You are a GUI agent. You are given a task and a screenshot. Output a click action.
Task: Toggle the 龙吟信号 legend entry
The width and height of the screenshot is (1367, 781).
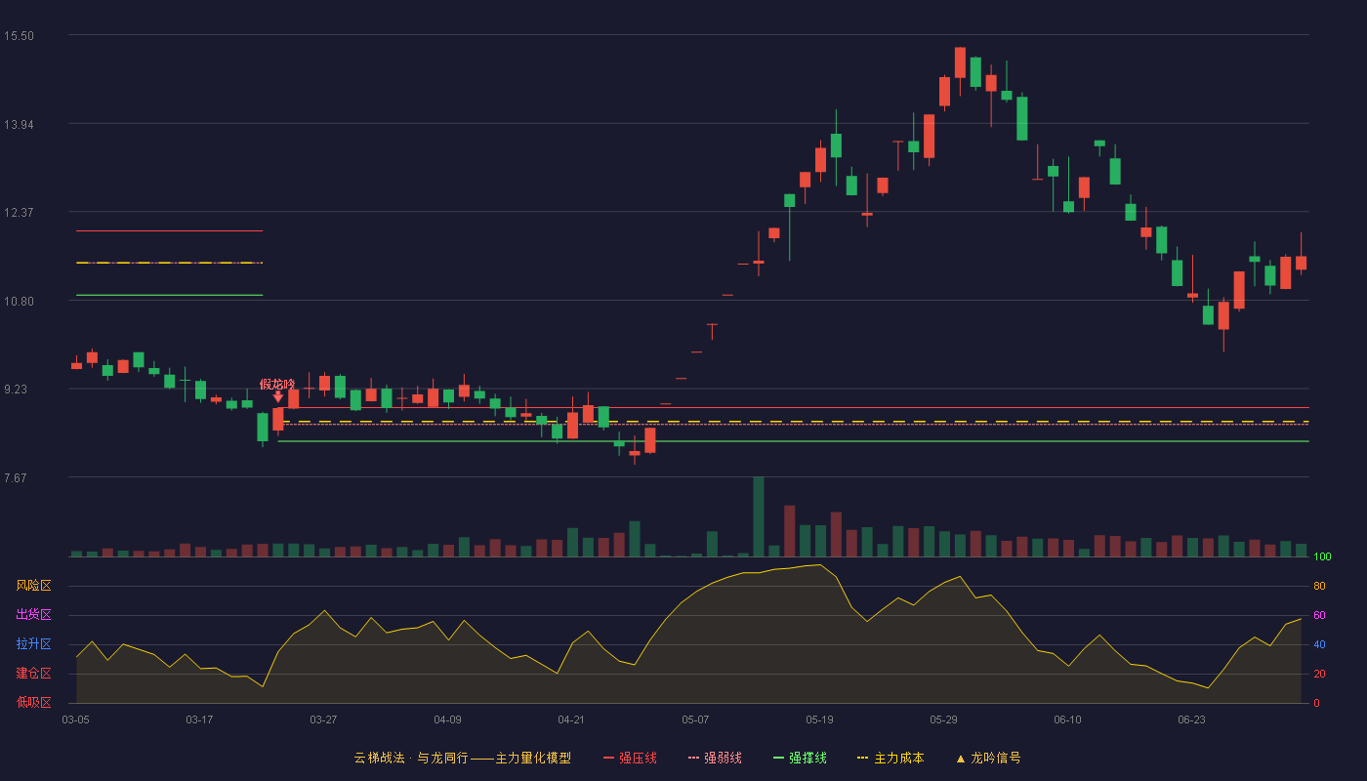coord(987,758)
